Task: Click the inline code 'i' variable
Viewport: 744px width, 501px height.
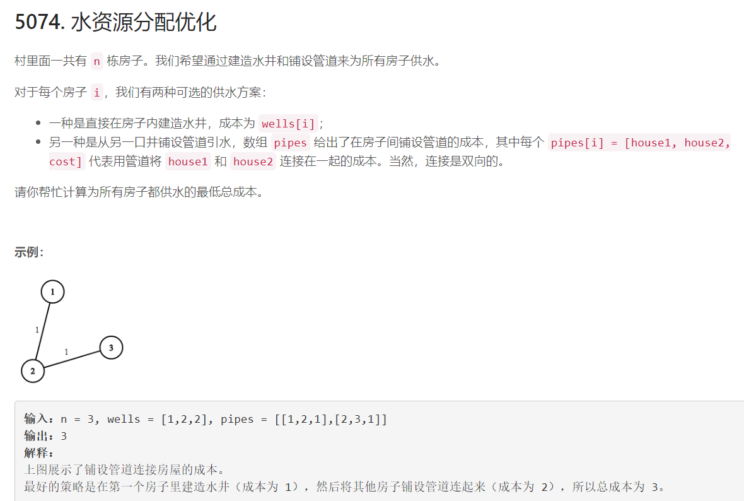Action: pyautogui.click(x=97, y=93)
